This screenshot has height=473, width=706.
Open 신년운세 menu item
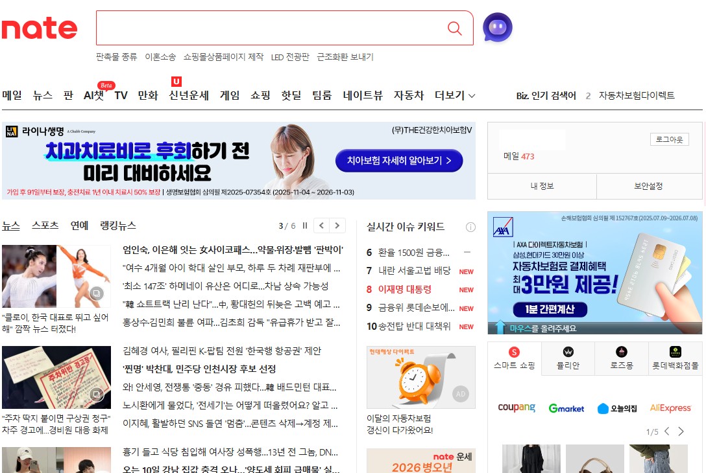tap(189, 95)
